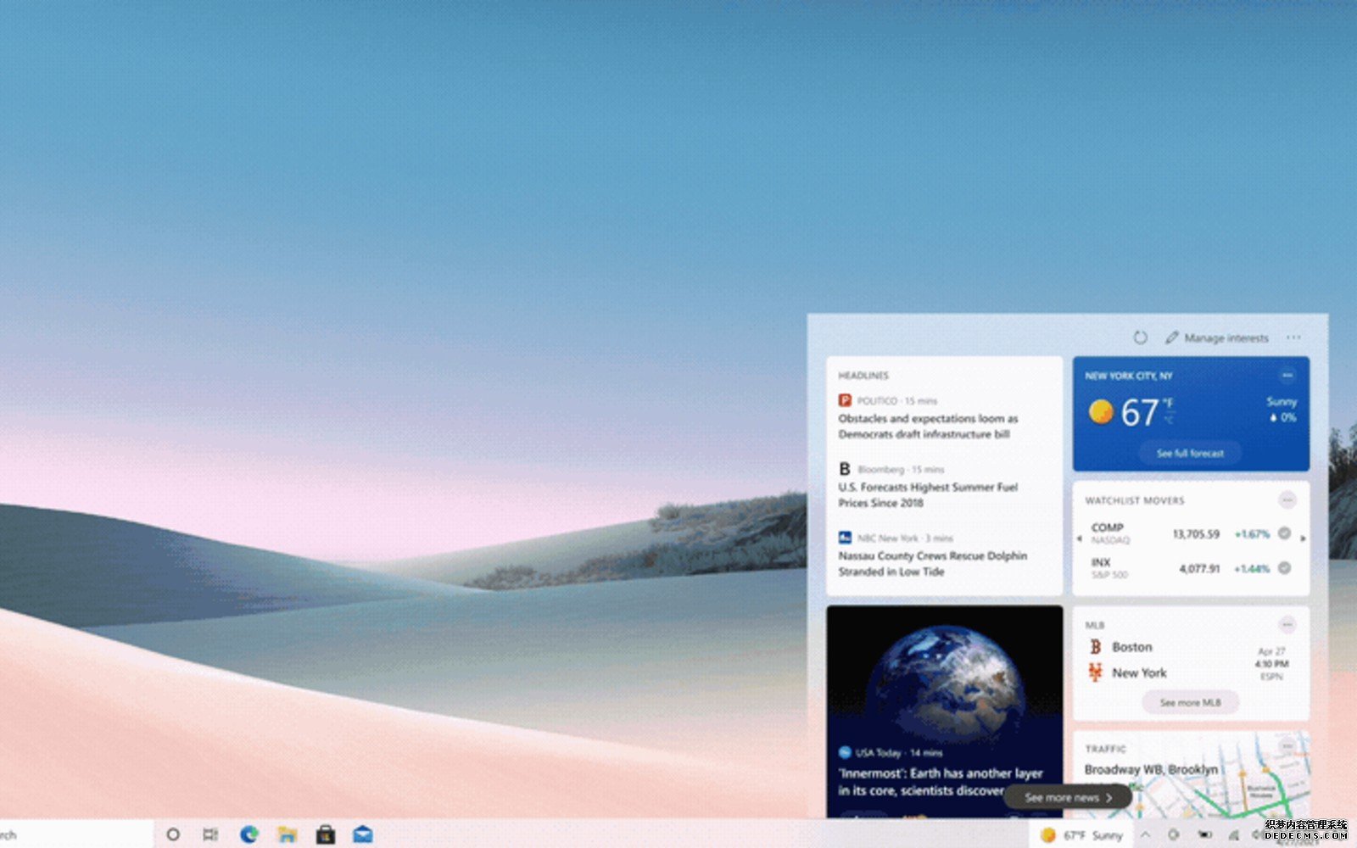The image size is (1357, 848).
Task: Click the See full forecast button
Action: pyautogui.click(x=1191, y=452)
